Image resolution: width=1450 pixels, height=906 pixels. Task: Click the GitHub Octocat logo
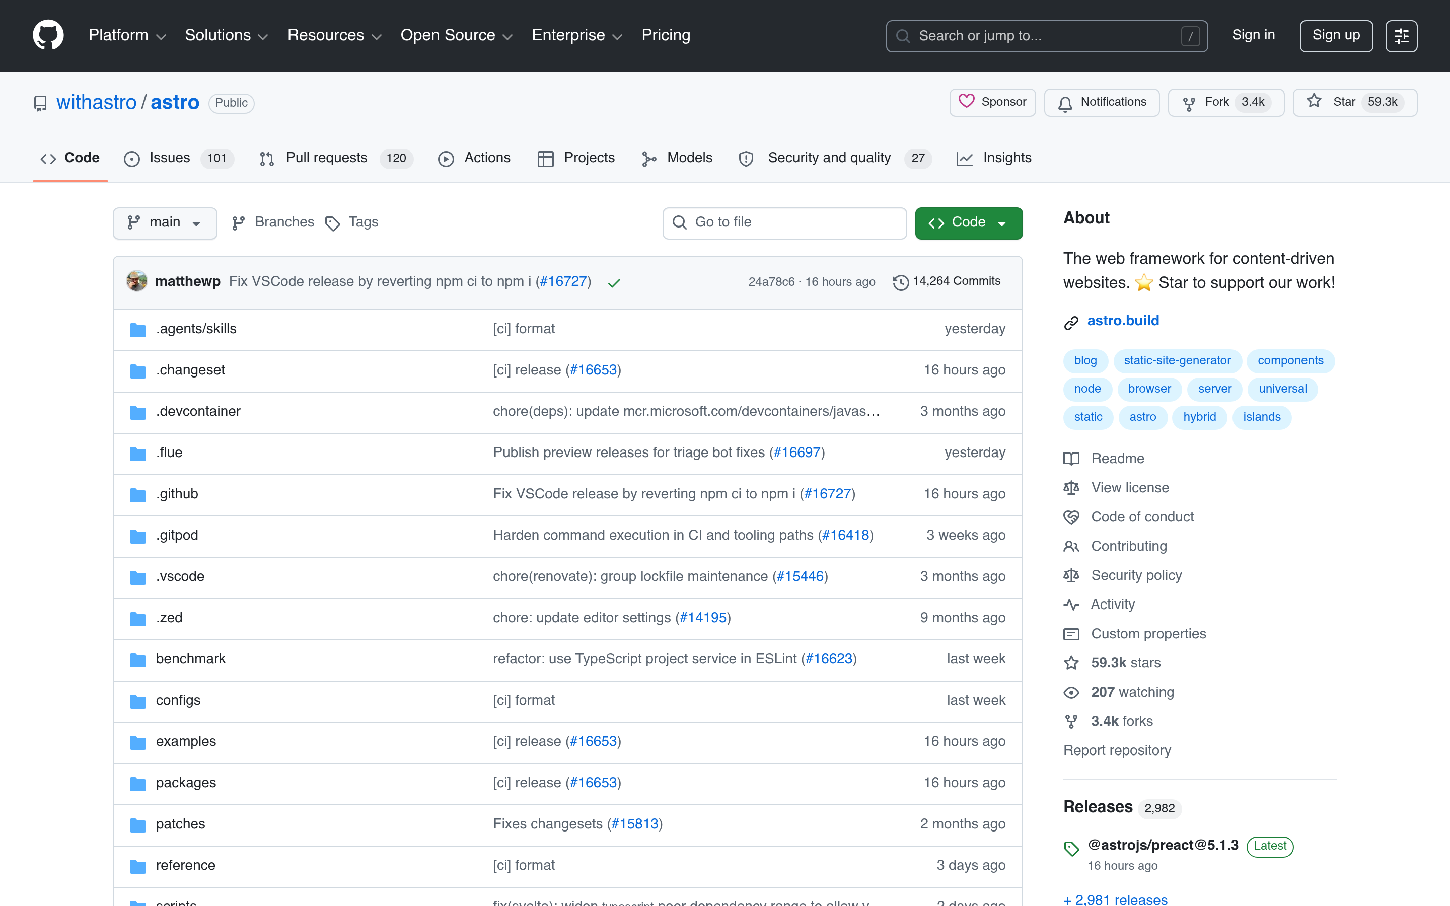48,35
